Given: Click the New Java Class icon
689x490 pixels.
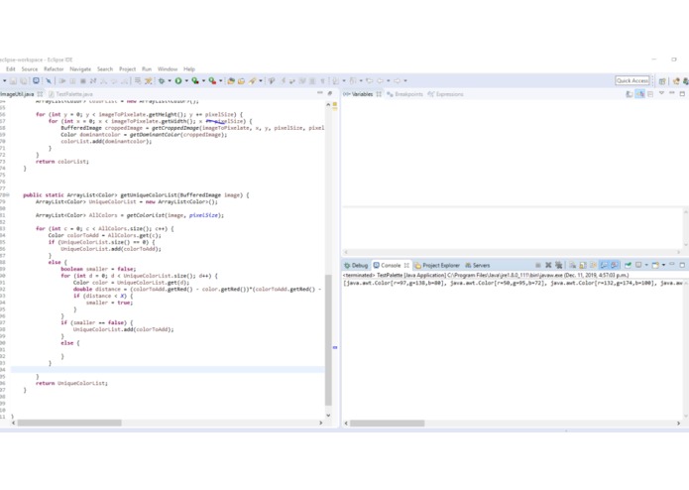Looking at the screenshot, I should click(241, 81).
